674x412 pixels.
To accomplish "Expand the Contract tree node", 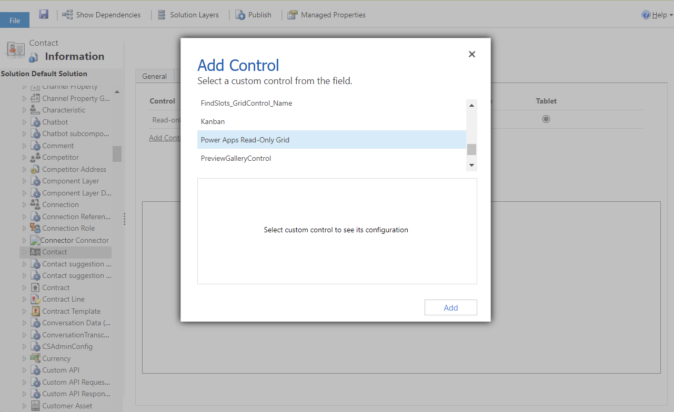I will coord(24,287).
